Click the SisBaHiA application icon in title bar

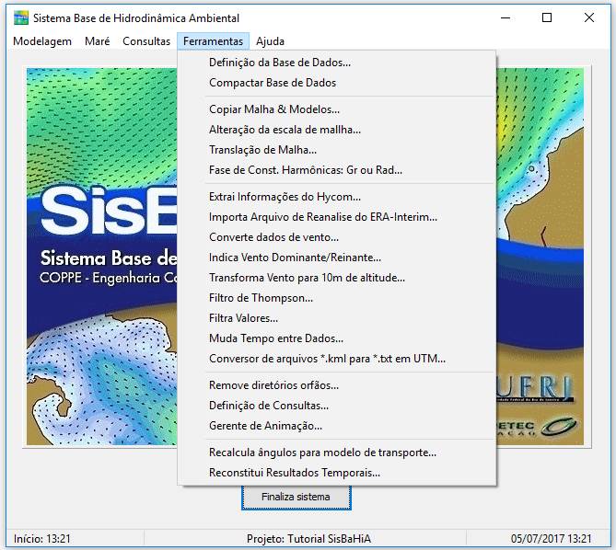21,18
